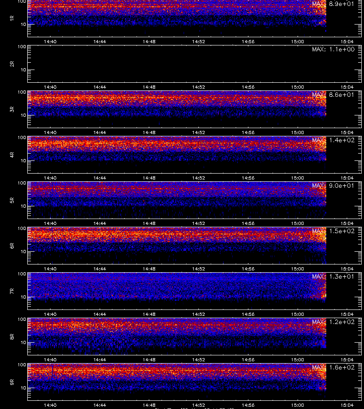Click the 15:00 tick label below the 9R panel
Image resolution: width=364 pixels, height=409 pixels.
click(298, 405)
